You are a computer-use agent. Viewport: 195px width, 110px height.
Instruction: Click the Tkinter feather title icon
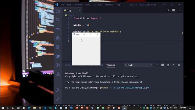click(74, 35)
